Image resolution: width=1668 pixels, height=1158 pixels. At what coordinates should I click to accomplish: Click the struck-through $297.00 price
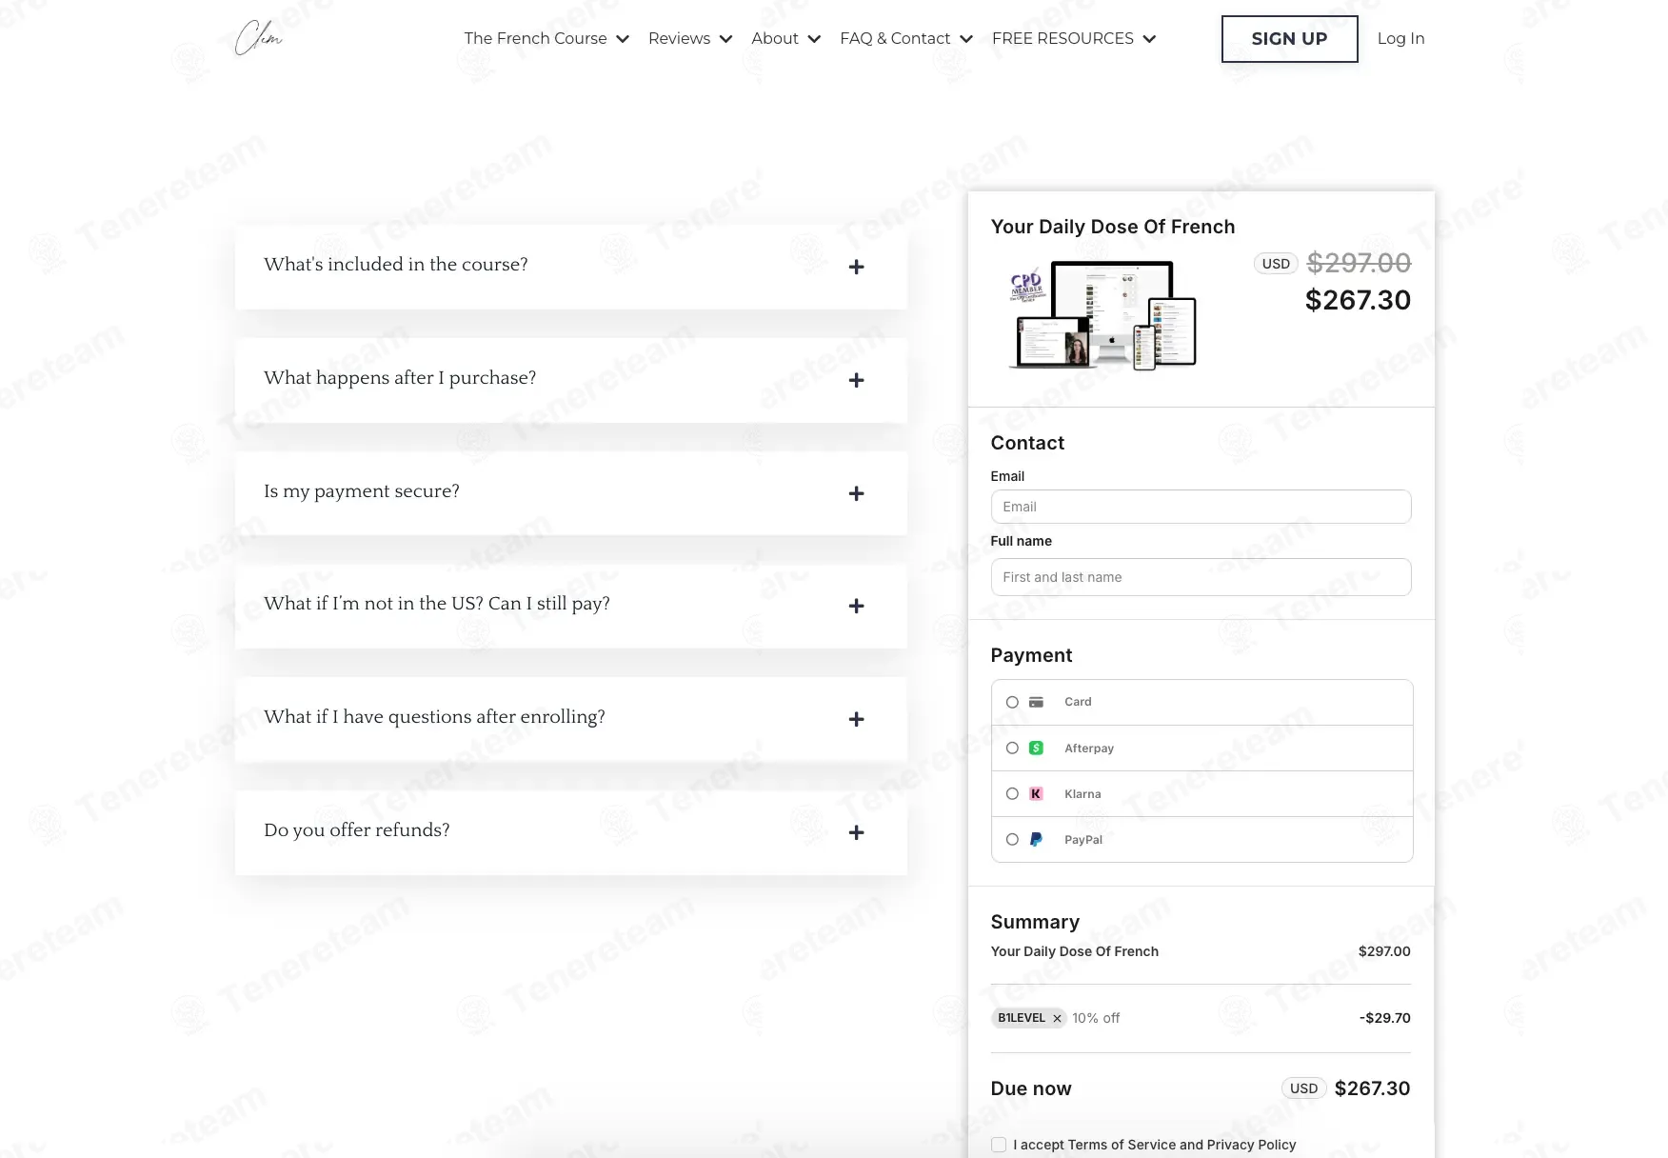(1359, 263)
